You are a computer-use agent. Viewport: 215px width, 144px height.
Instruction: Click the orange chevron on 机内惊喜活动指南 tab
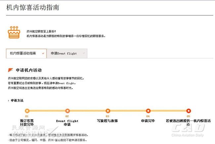pyautogui.click(x=43, y=53)
